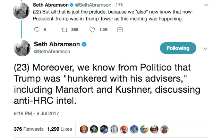
Task: Open Seth Abramson's avatar on main tweet
Action: pos(22,48)
